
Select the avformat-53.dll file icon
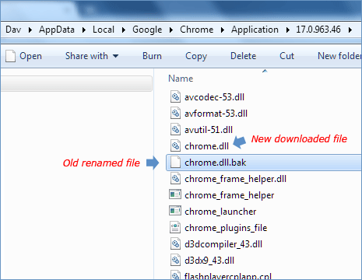175,114
